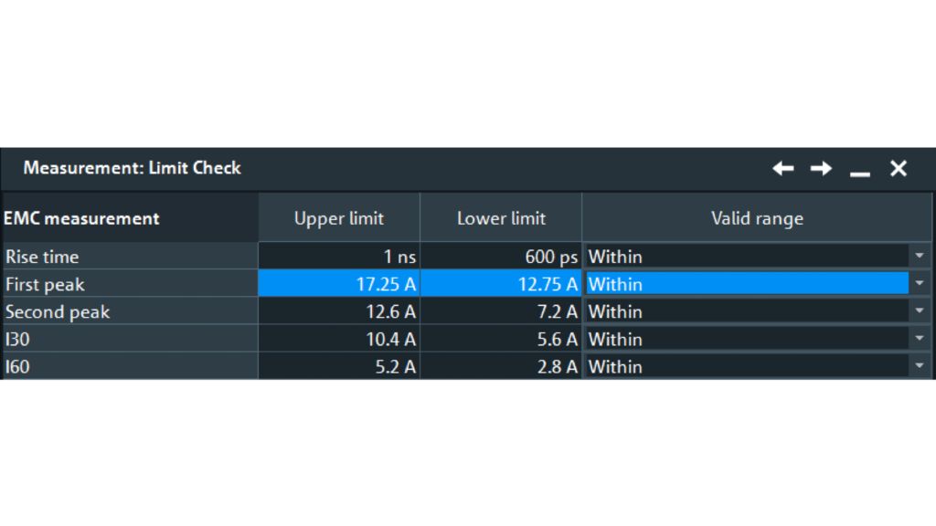Screen dimensions: 936x526
Task: Open I60 valid range dropdown
Action: tap(919, 366)
